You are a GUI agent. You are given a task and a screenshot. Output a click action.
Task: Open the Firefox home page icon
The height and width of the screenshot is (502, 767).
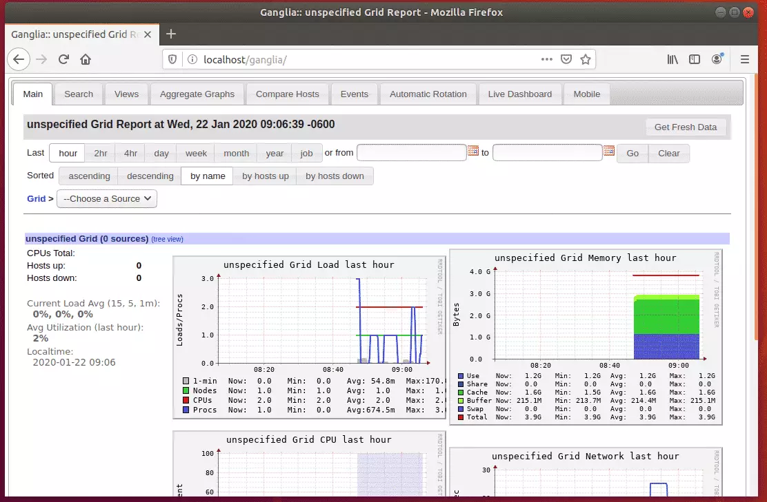86,60
